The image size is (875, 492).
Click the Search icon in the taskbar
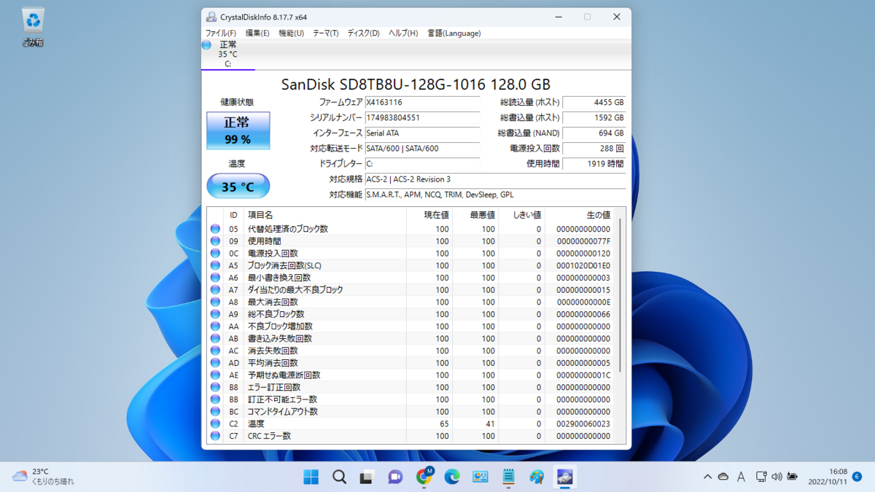[x=339, y=477]
